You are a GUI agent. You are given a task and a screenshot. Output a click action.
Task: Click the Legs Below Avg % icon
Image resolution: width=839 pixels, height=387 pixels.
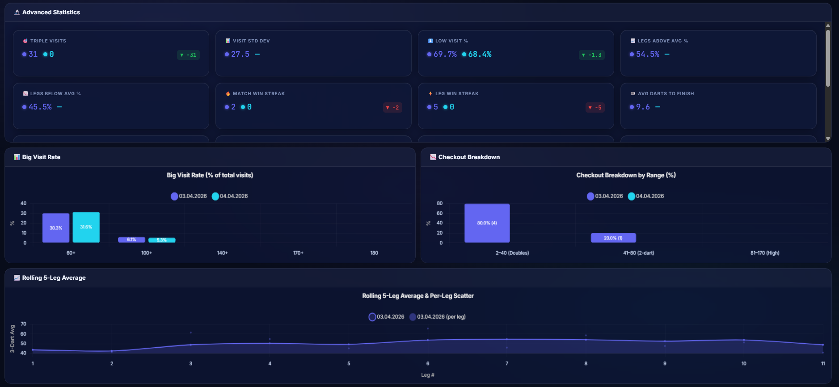coord(25,93)
